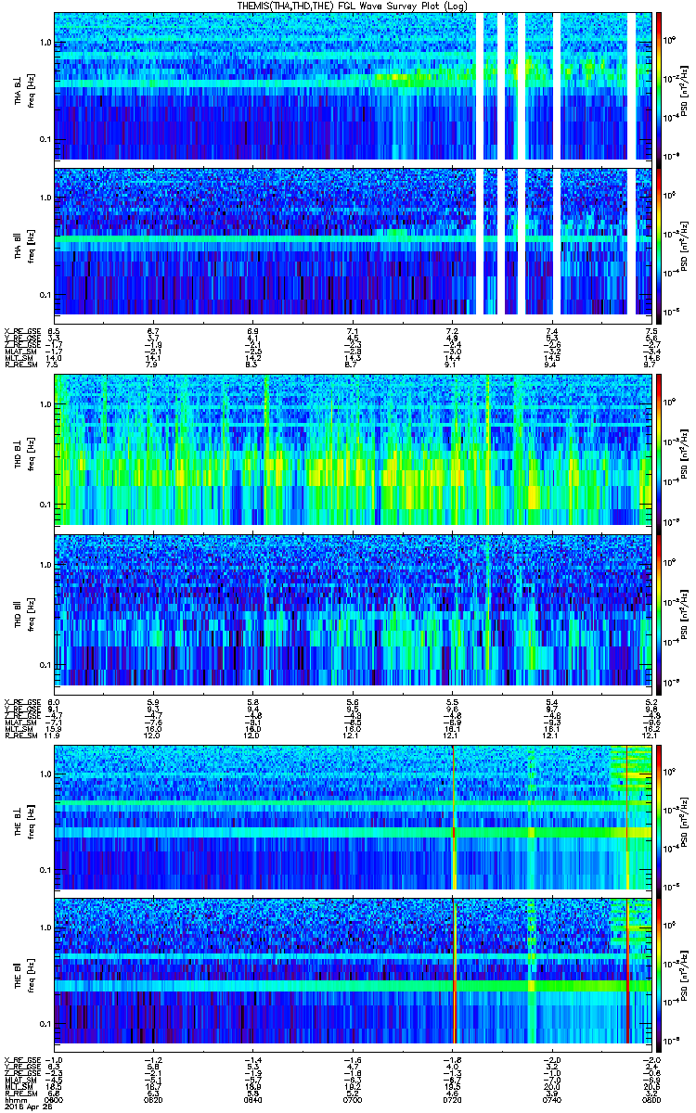The image size is (696, 1113).
Task: Click the 1.0 frequency tick on THD B⊥ axis
Action: point(45,405)
